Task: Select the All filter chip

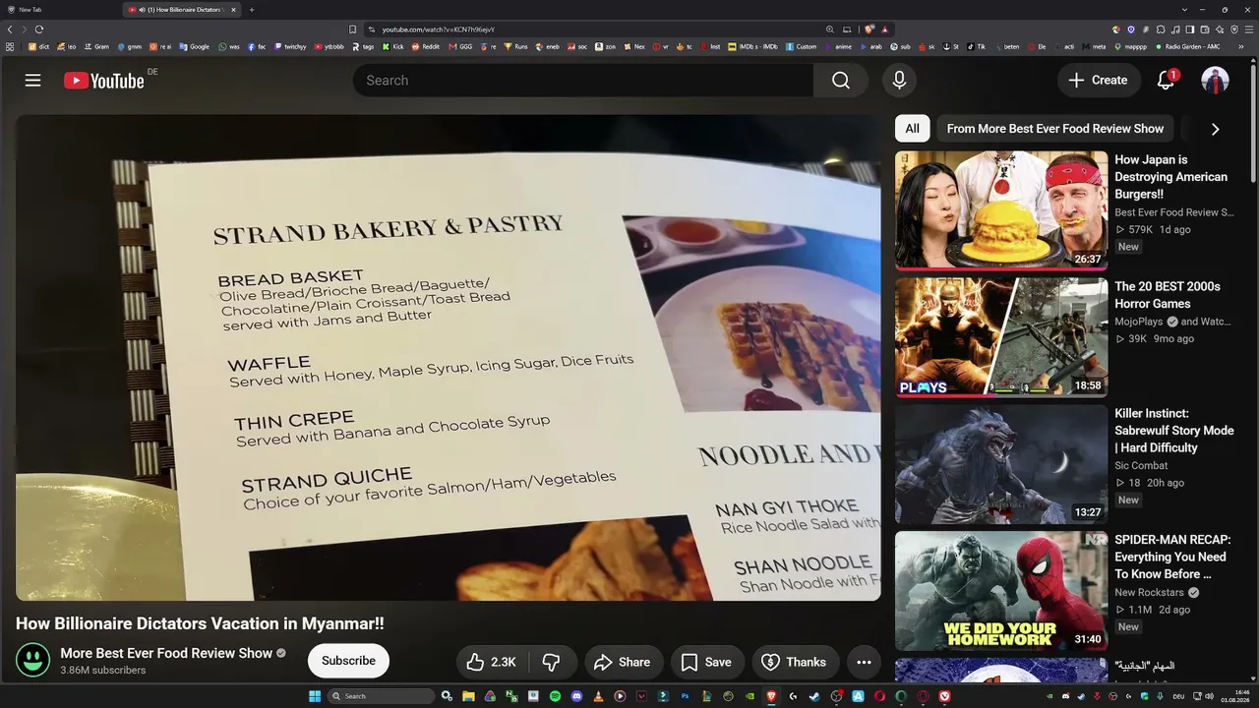Action: (913, 129)
